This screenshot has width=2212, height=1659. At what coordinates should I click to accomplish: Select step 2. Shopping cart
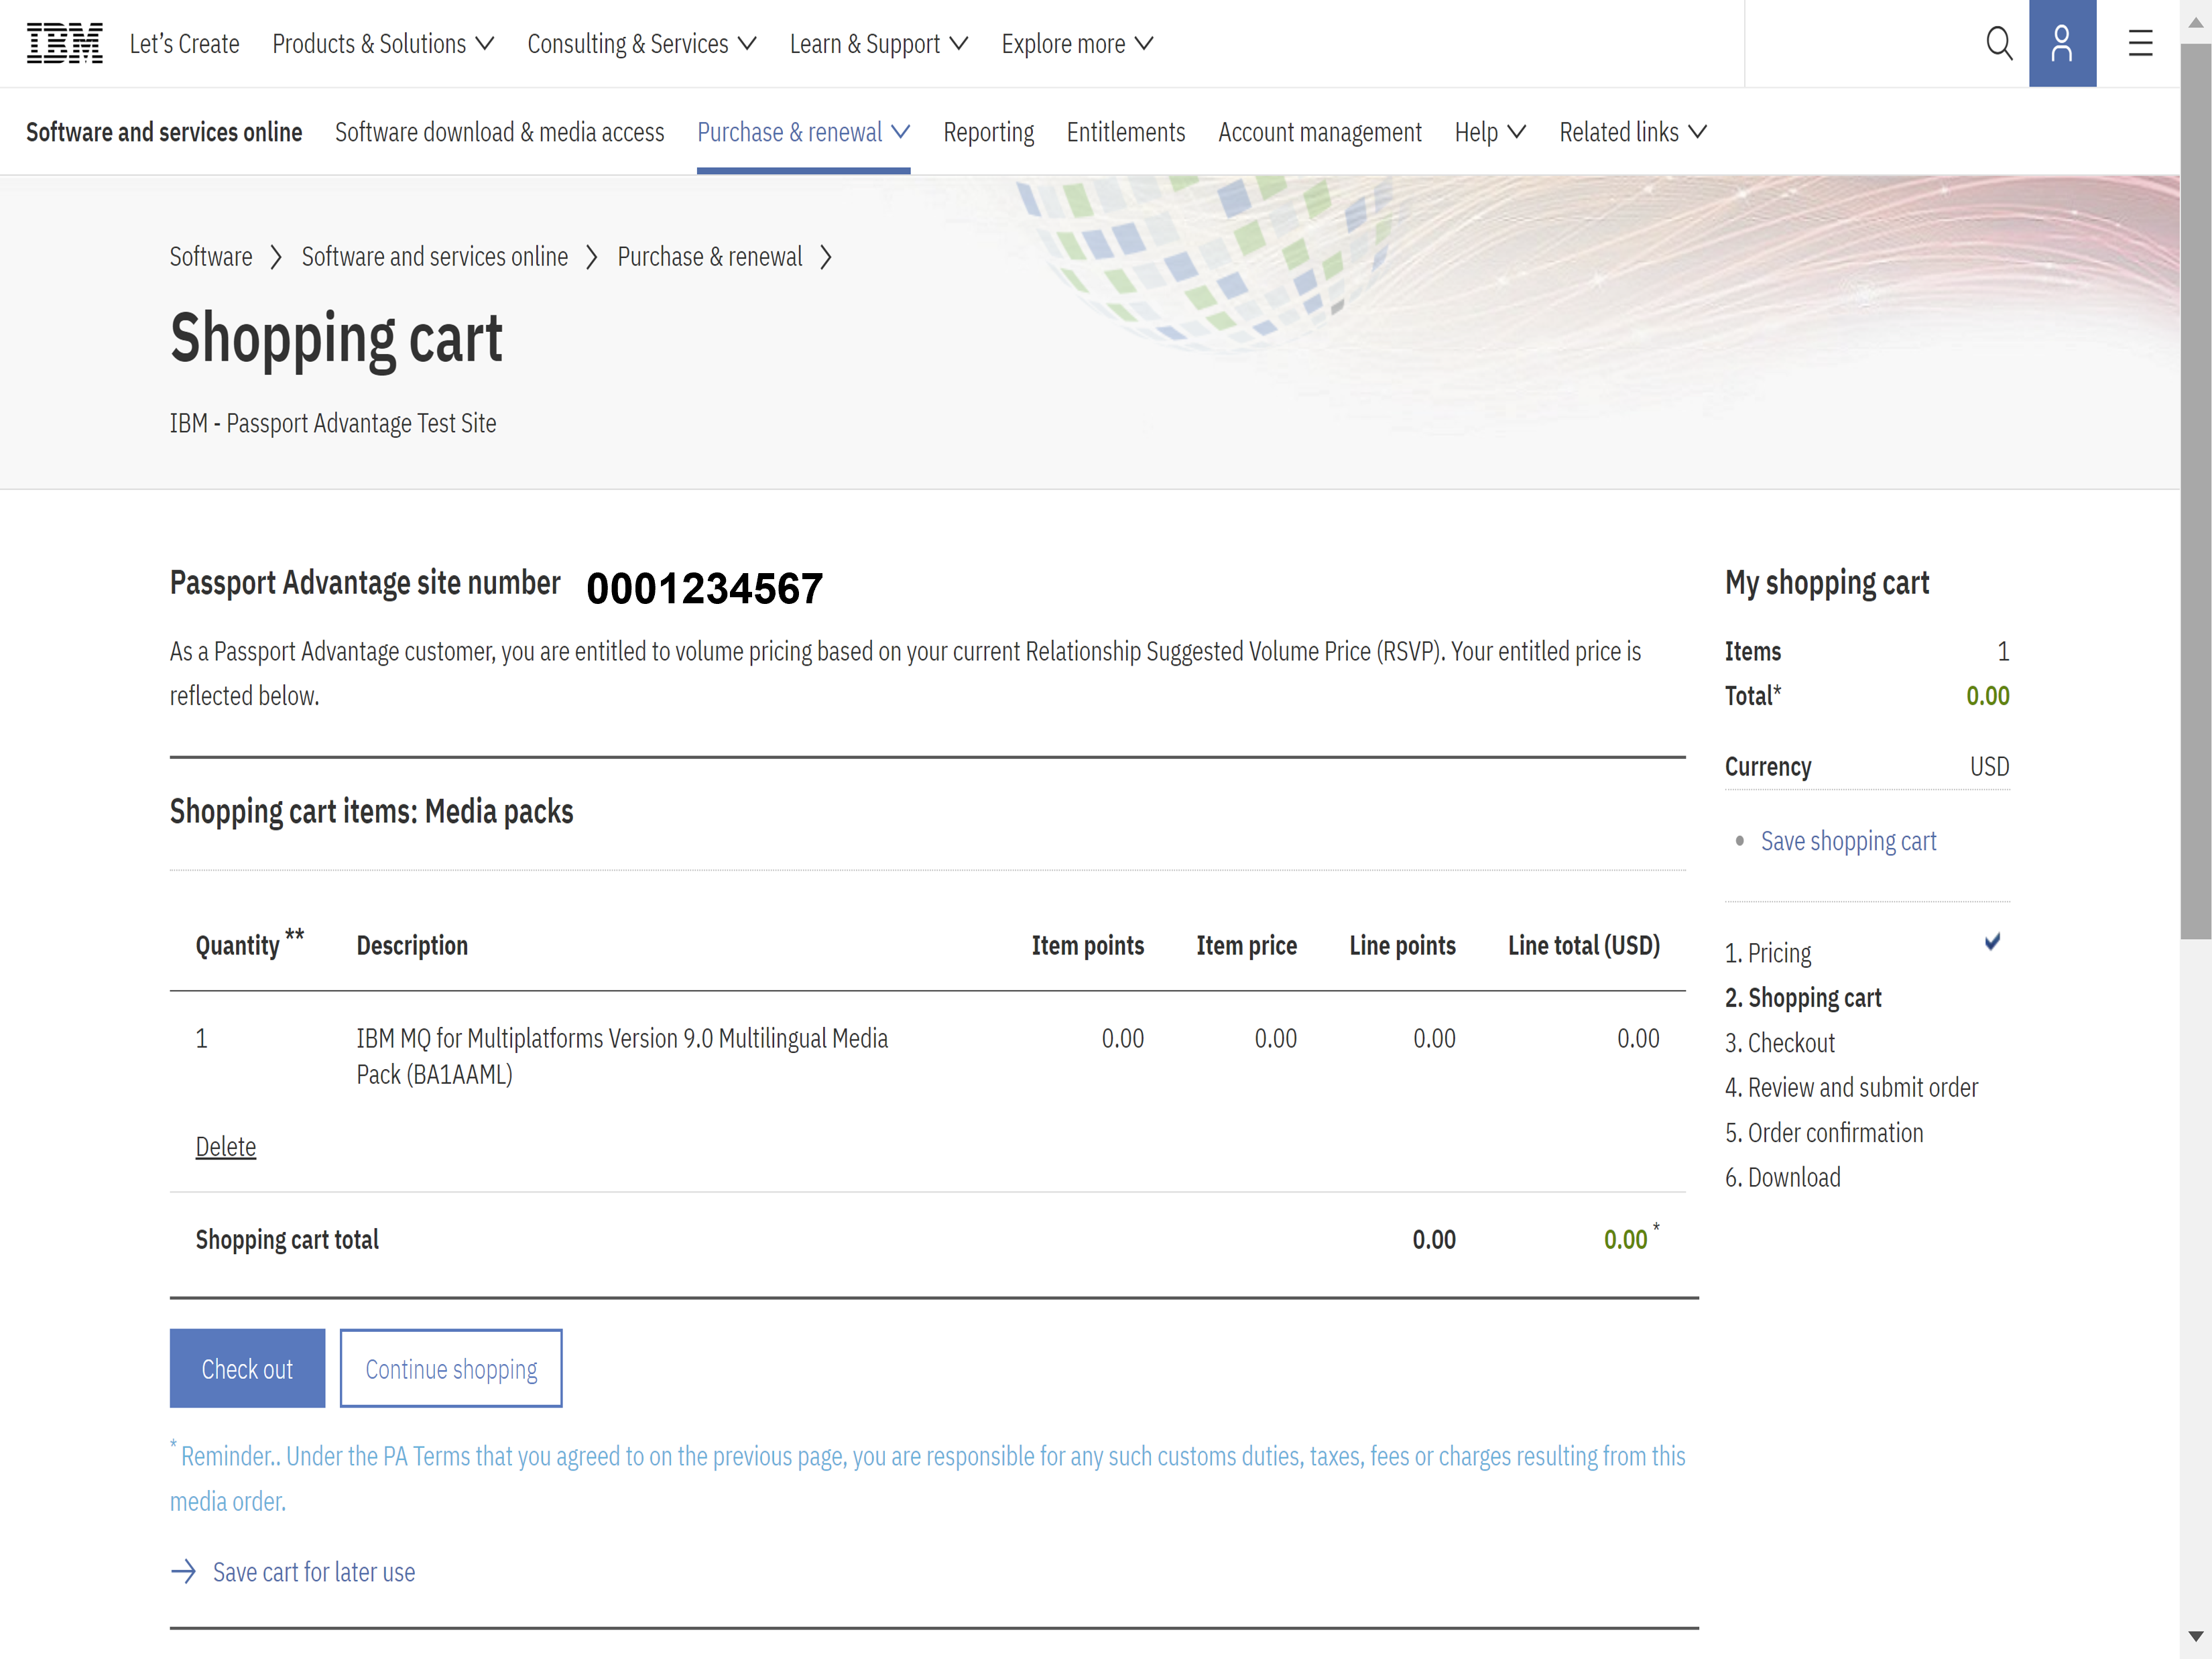[x=1803, y=998]
